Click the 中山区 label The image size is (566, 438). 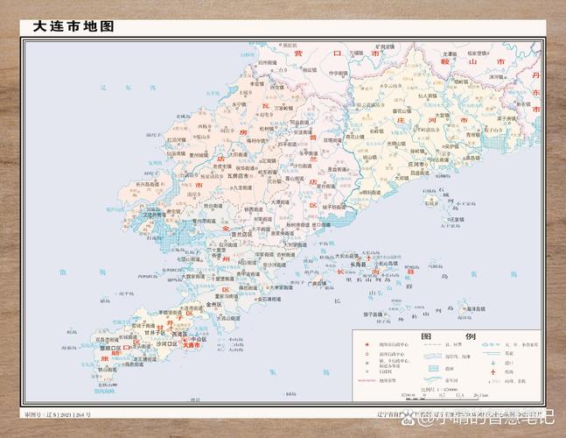(199, 339)
